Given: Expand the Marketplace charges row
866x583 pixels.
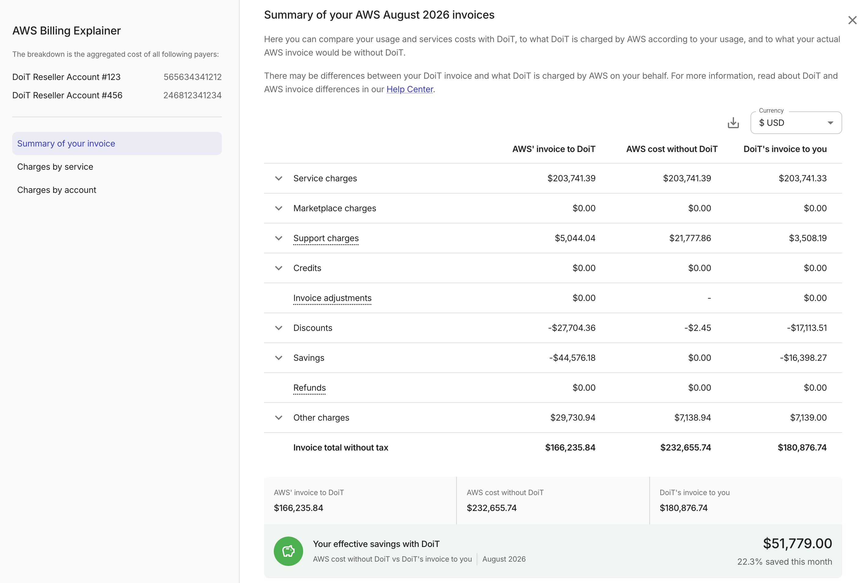Looking at the screenshot, I should 278,208.
